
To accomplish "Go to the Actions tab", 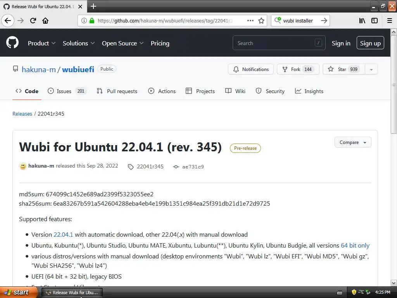I will (x=162, y=91).
